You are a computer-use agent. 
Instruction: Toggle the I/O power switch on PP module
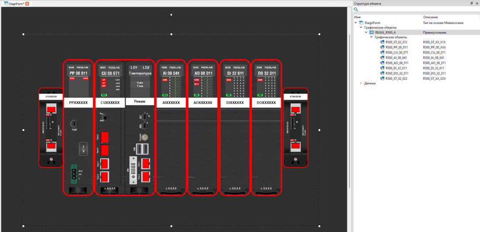(x=83, y=149)
